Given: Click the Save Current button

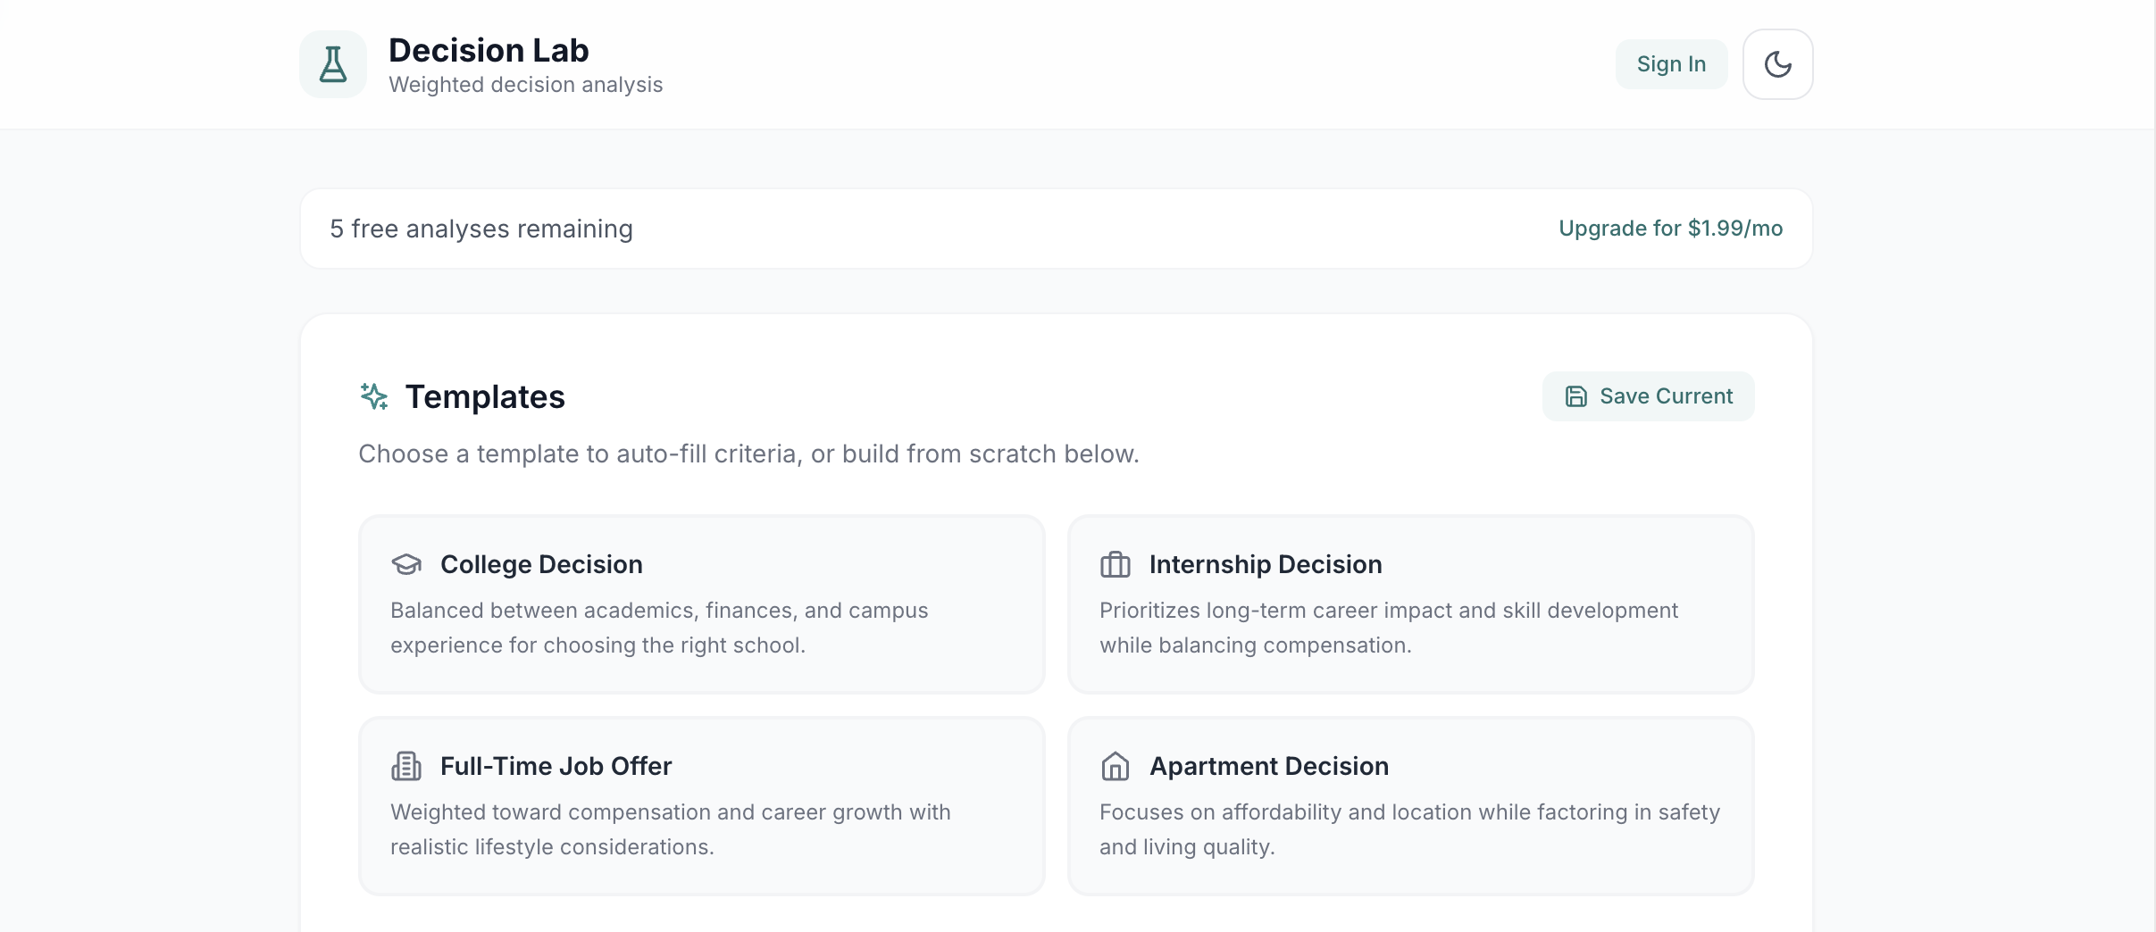Looking at the screenshot, I should tap(1648, 396).
